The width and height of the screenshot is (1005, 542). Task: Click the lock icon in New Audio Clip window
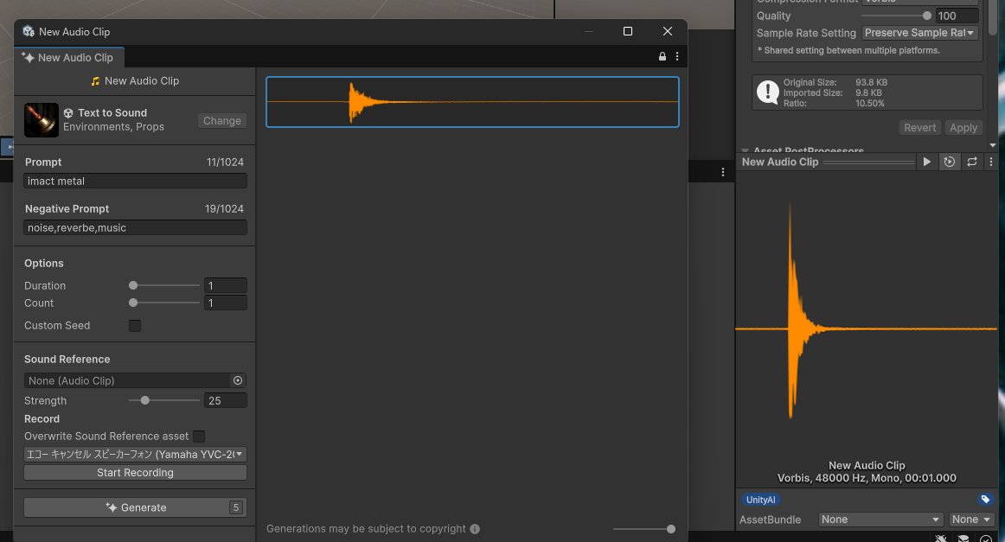click(663, 56)
